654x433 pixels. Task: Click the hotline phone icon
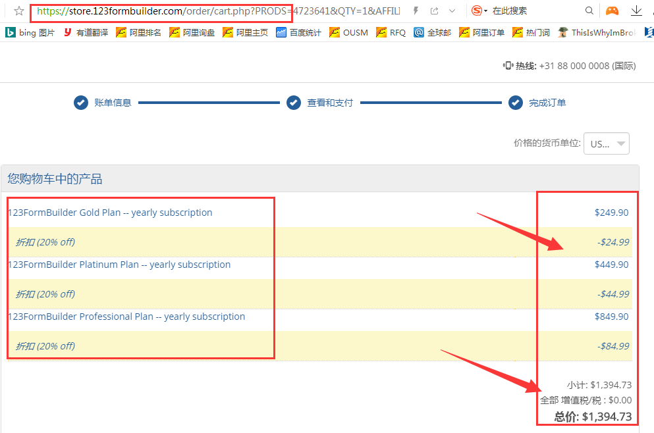[x=508, y=65]
